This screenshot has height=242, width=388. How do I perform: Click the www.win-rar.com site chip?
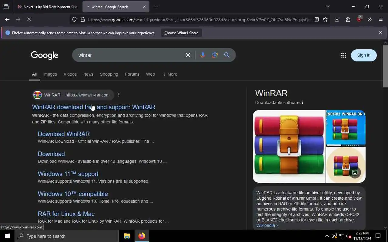tap(73, 95)
